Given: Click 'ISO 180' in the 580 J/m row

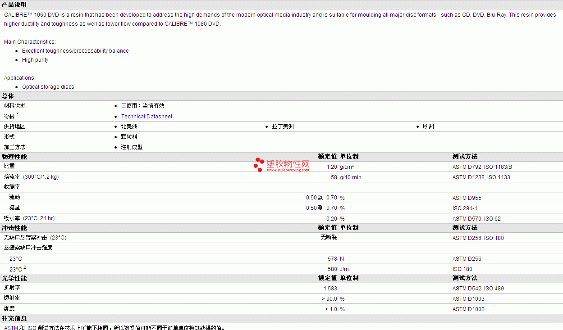Looking at the screenshot, I should click(462, 269).
